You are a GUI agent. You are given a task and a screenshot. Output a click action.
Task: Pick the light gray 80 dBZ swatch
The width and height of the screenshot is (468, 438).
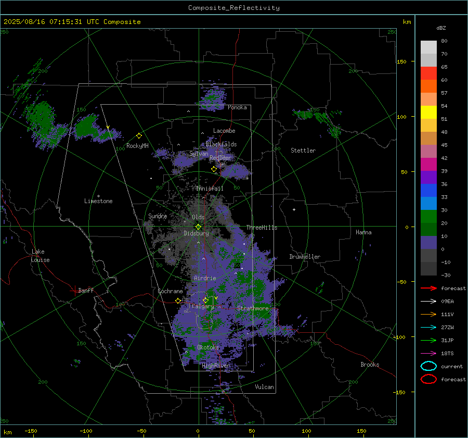tap(428, 47)
